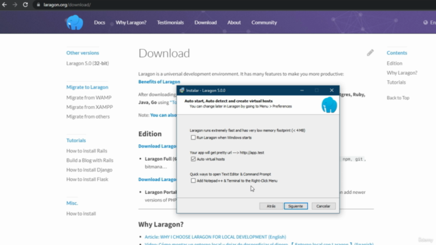The width and height of the screenshot is (436, 245).
Task: Click the Atrás button in installer
Action: (271, 206)
